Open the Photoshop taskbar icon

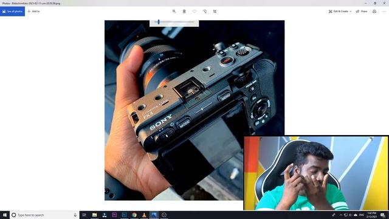124,215
